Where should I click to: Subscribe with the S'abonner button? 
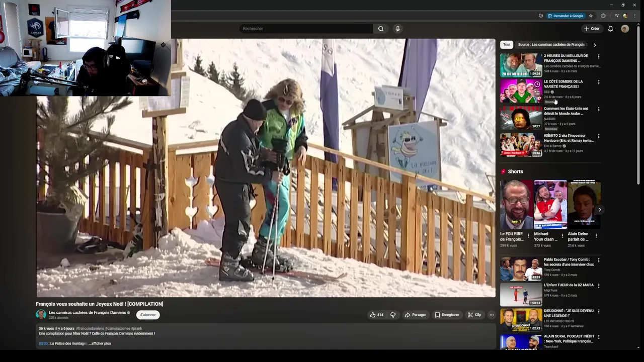[x=148, y=315]
